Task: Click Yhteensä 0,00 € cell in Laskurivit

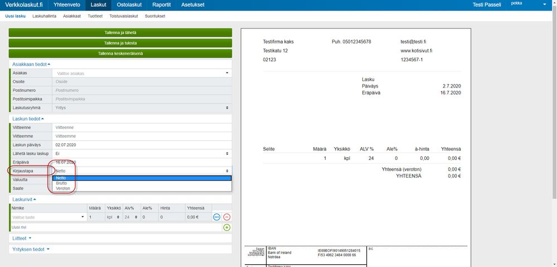Action: (198, 217)
